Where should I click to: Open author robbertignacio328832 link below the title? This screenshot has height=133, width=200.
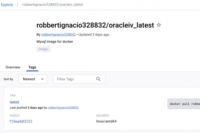[x=58, y=35]
